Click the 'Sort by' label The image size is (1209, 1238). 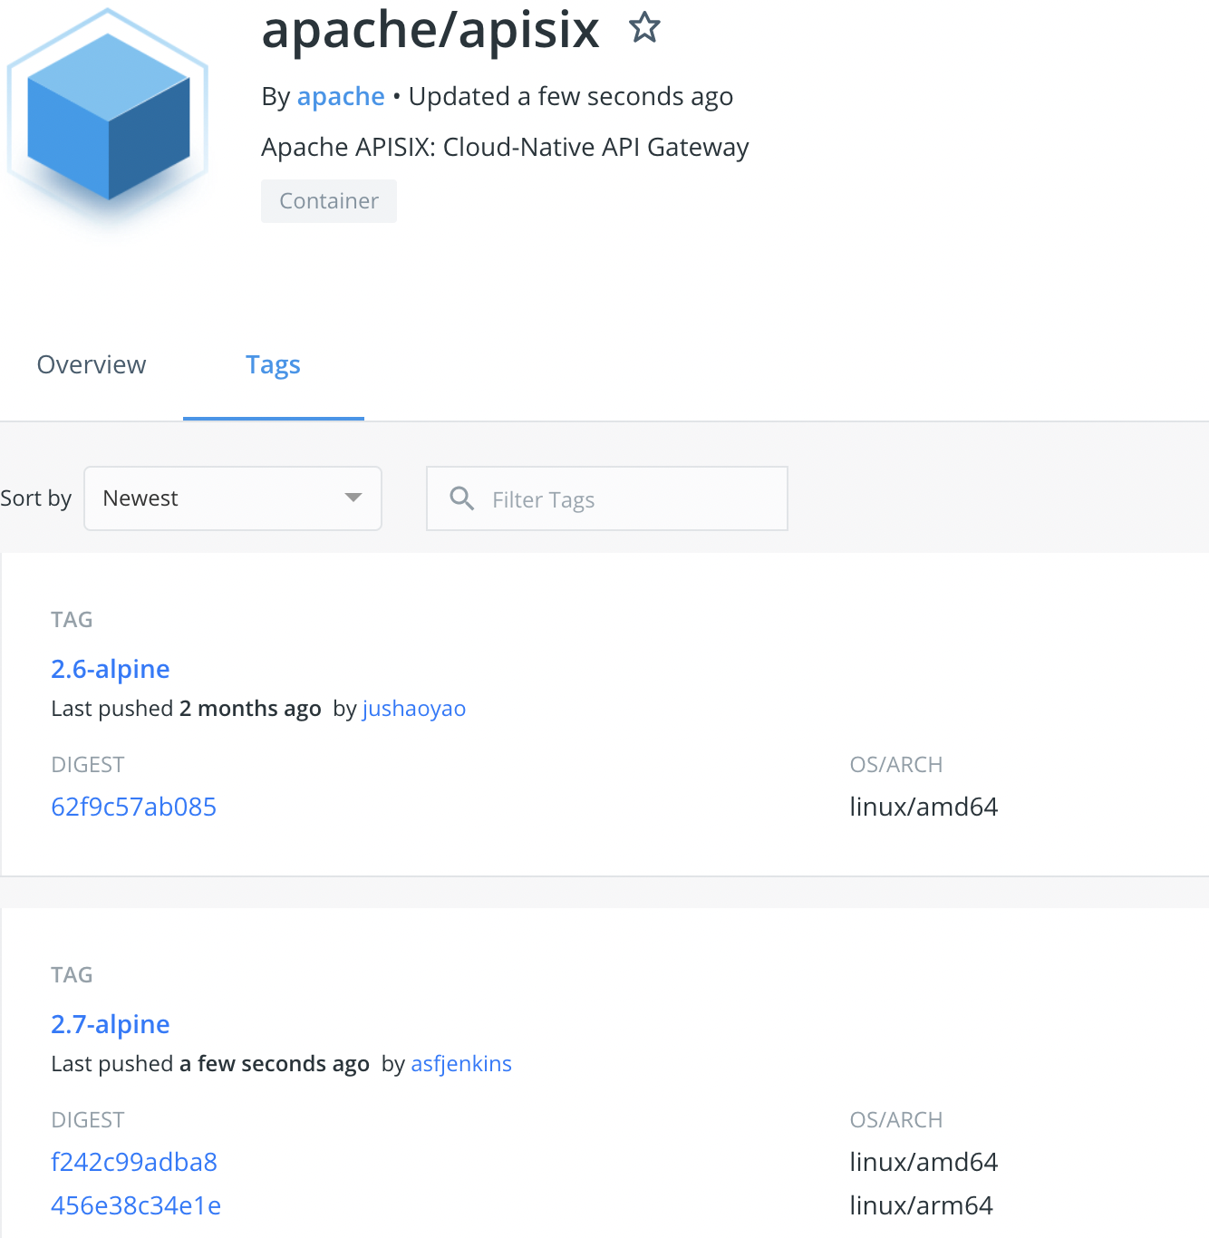[36, 498]
